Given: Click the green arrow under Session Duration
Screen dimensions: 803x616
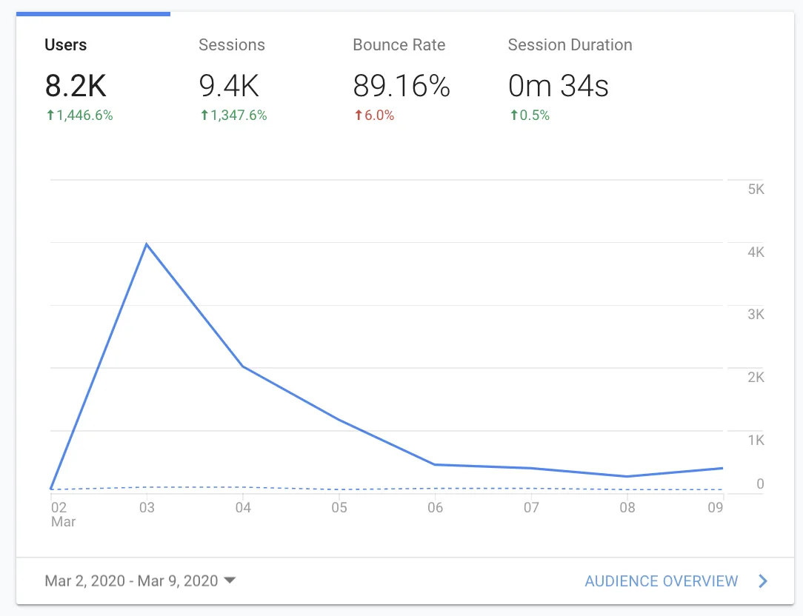Looking at the screenshot, I should pyautogui.click(x=513, y=115).
